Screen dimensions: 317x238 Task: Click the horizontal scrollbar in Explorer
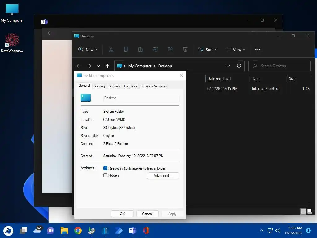click(x=247, y=205)
